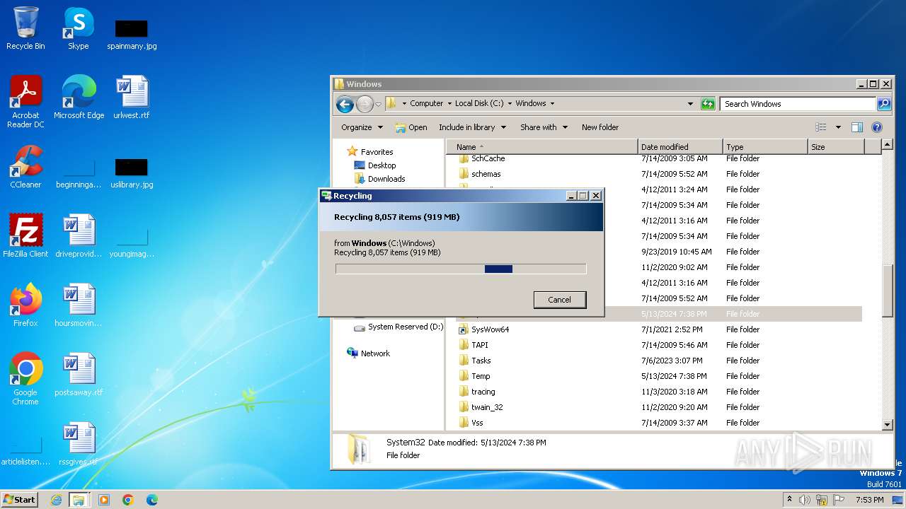Click the Open toolbar command
This screenshot has width=906, height=509.
(411, 127)
